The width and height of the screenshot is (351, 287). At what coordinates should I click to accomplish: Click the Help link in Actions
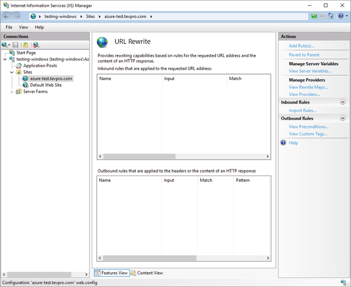(293, 143)
